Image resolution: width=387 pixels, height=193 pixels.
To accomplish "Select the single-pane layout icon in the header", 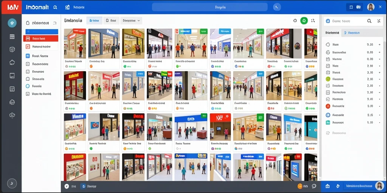I will pos(351,7).
